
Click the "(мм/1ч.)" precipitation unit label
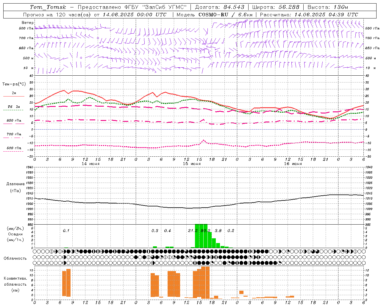(15, 240)
